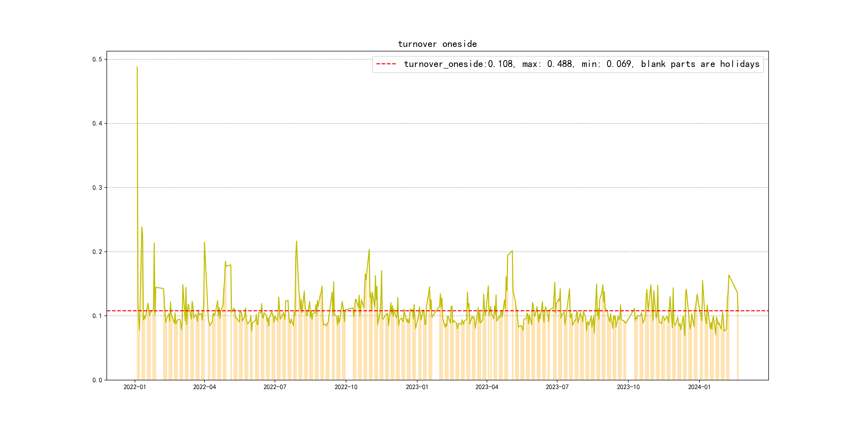Click the 0.0 y-axis tick label
Viewport: 854px width, 427px height.
[97, 380]
